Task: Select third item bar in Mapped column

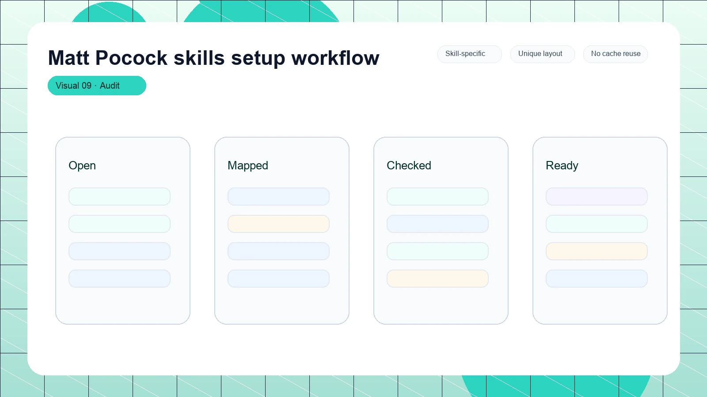Action: pyautogui.click(x=278, y=251)
